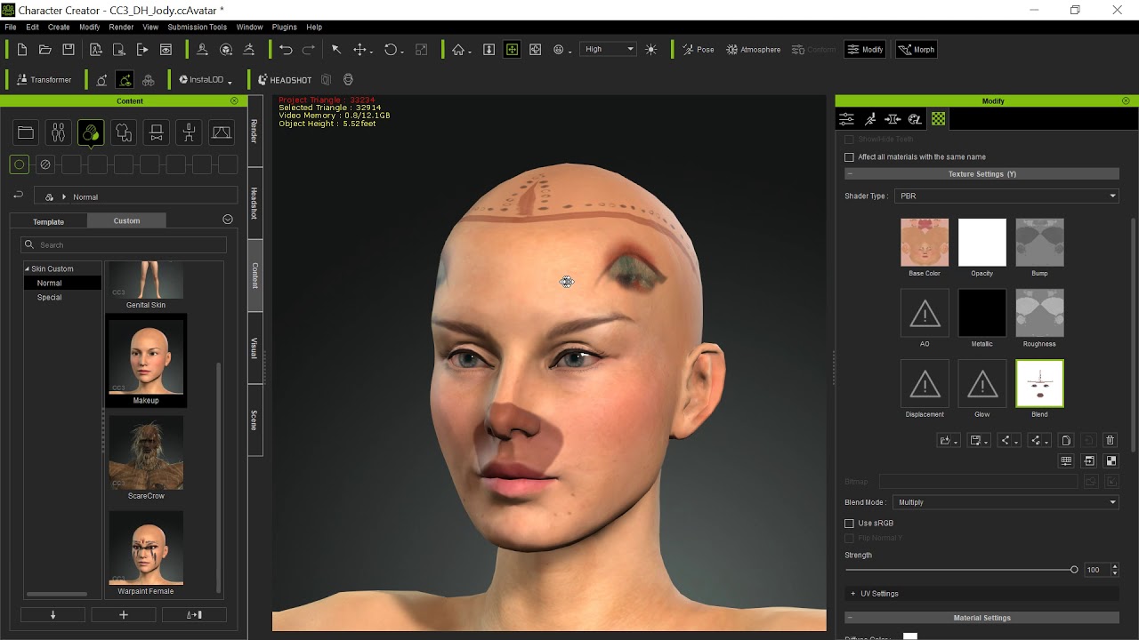Switch to the Template tab

[49, 221]
